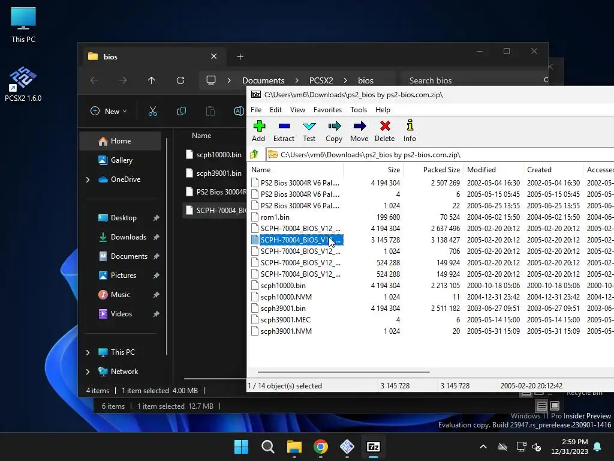This screenshot has width=614, height=461.
Task: Switch Explorer to details view layout
Action: pos(541,406)
